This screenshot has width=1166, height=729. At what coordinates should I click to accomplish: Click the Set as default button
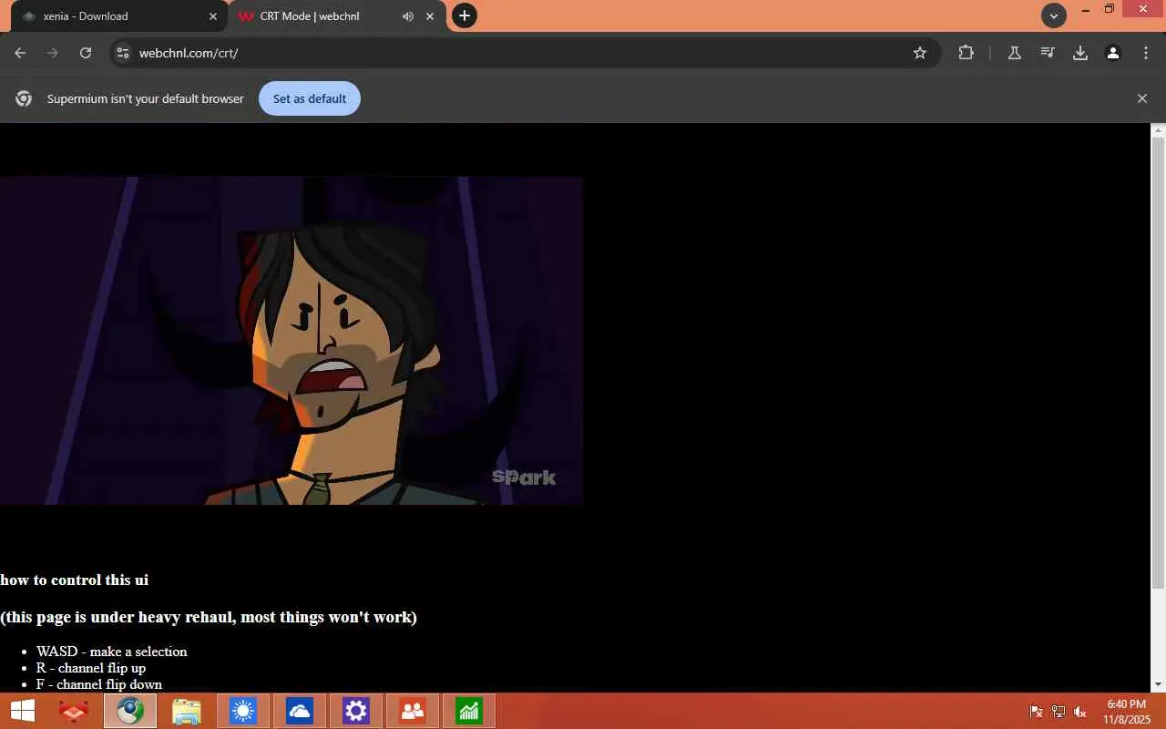(x=310, y=98)
